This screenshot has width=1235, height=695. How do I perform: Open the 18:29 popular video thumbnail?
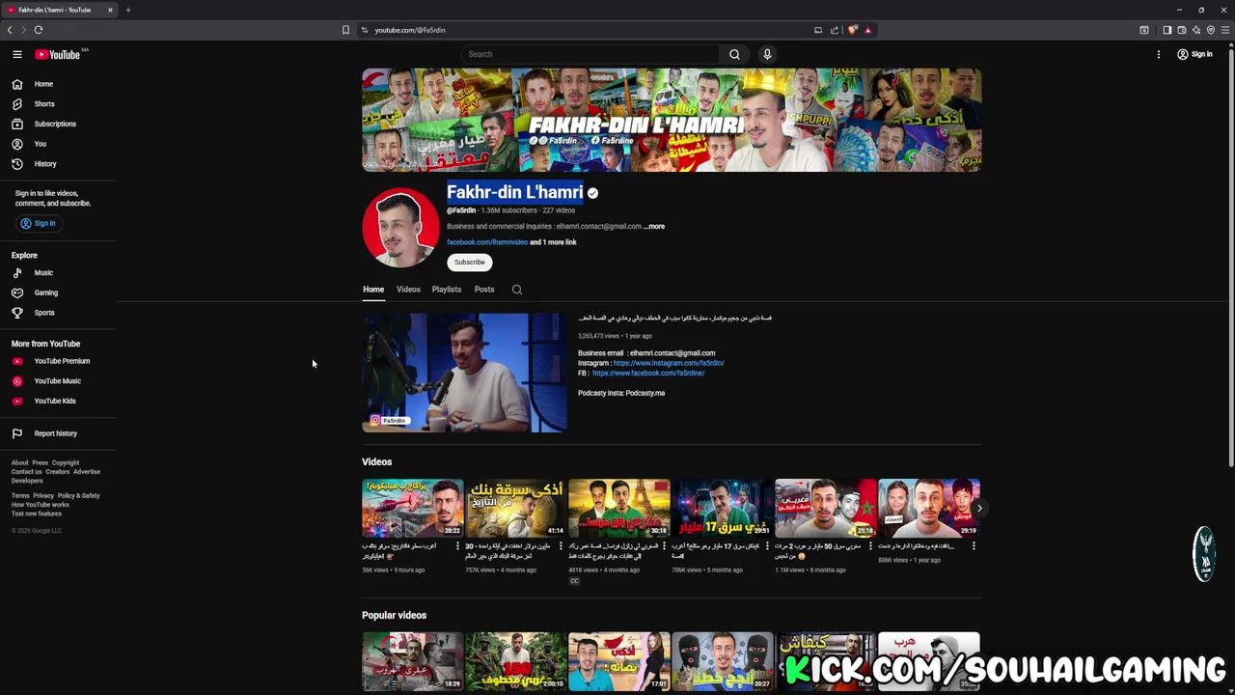(x=413, y=661)
